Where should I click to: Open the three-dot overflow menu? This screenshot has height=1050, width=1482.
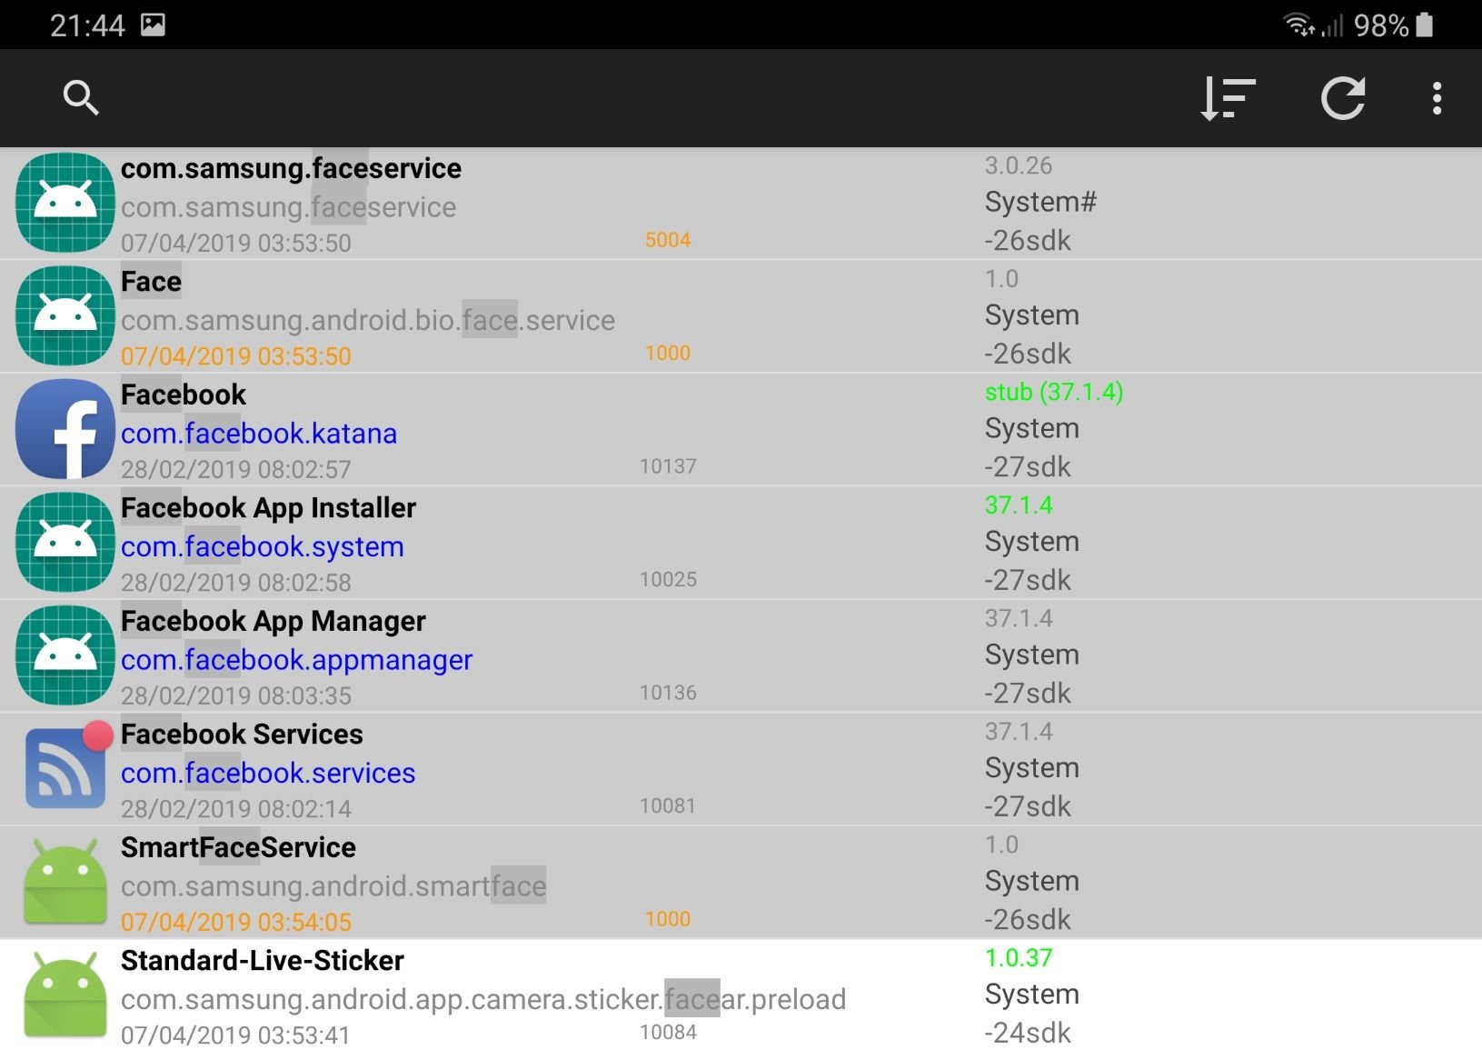(x=1437, y=98)
